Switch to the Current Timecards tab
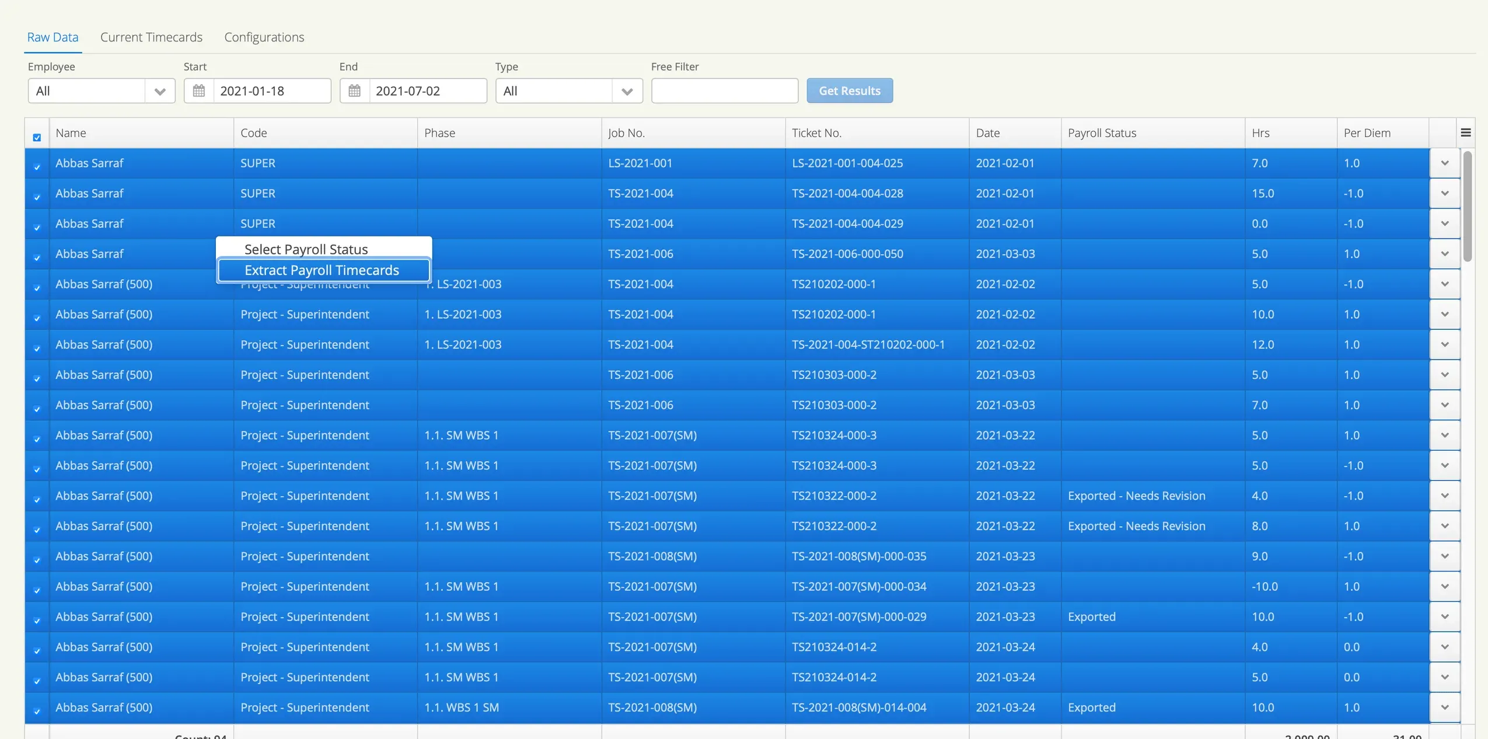 (x=151, y=37)
